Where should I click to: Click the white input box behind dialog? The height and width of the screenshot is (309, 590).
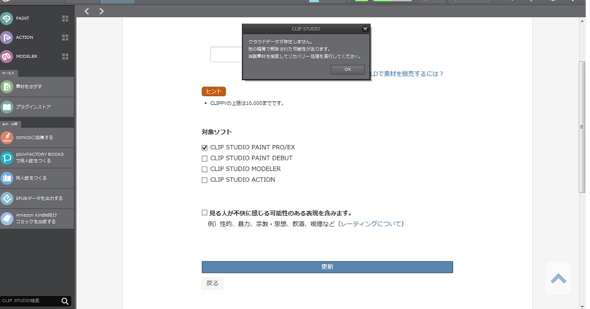click(x=226, y=54)
